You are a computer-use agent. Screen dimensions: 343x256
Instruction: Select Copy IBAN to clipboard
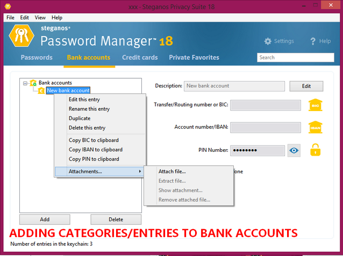coord(100,149)
